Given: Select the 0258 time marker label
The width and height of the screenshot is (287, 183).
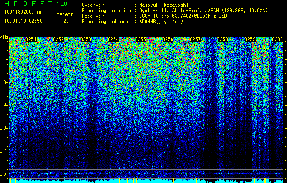Looking at the screenshot, I should click(x=223, y=39).
